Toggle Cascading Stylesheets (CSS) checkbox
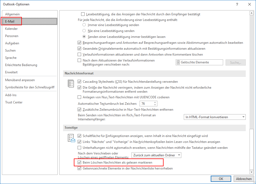 click(x=79, y=81)
